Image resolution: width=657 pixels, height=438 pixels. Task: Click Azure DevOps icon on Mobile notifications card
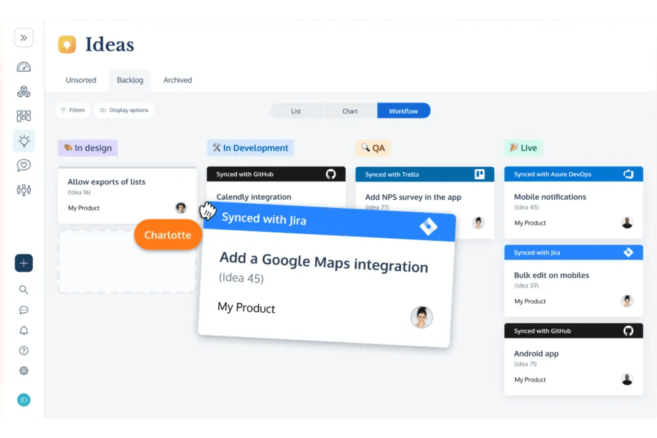click(629, 174)
